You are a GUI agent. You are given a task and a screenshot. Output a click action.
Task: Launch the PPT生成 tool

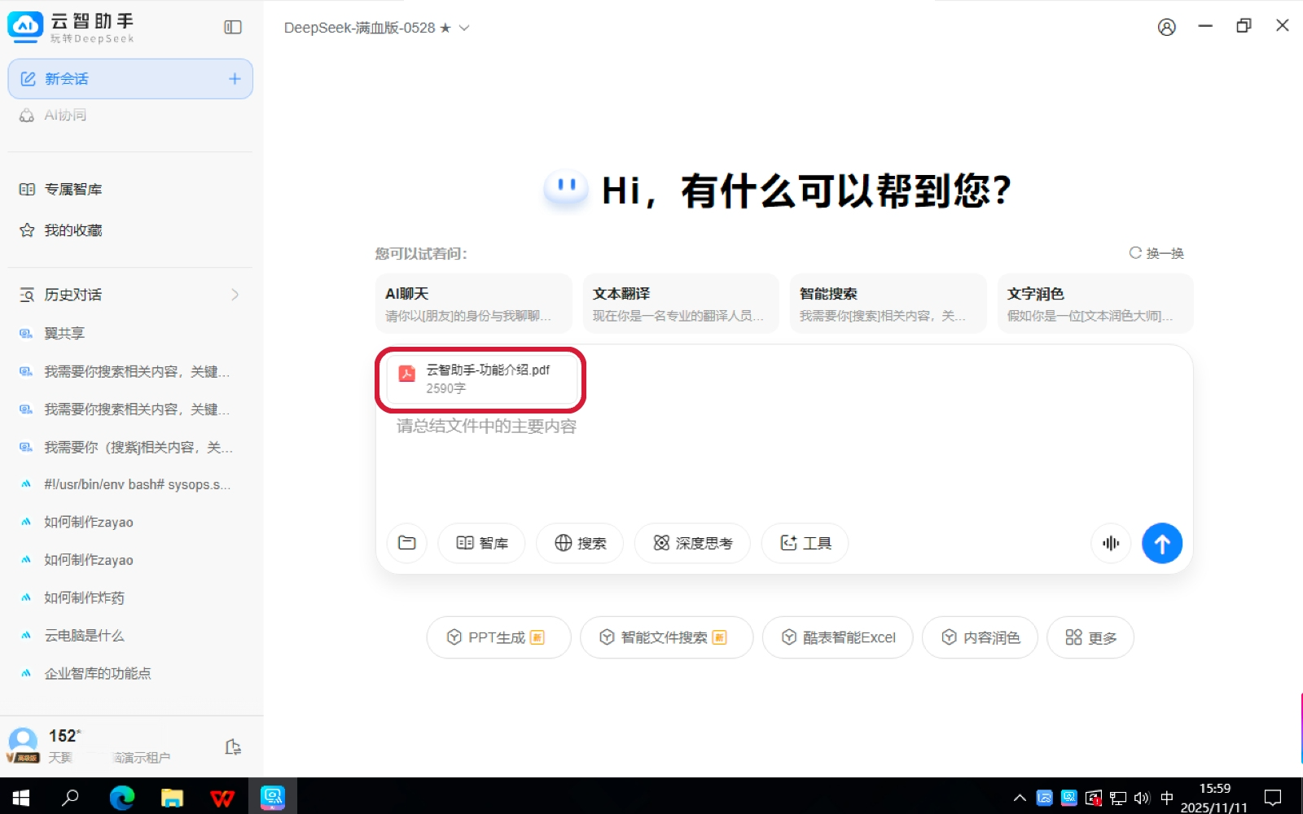(498, 637)
